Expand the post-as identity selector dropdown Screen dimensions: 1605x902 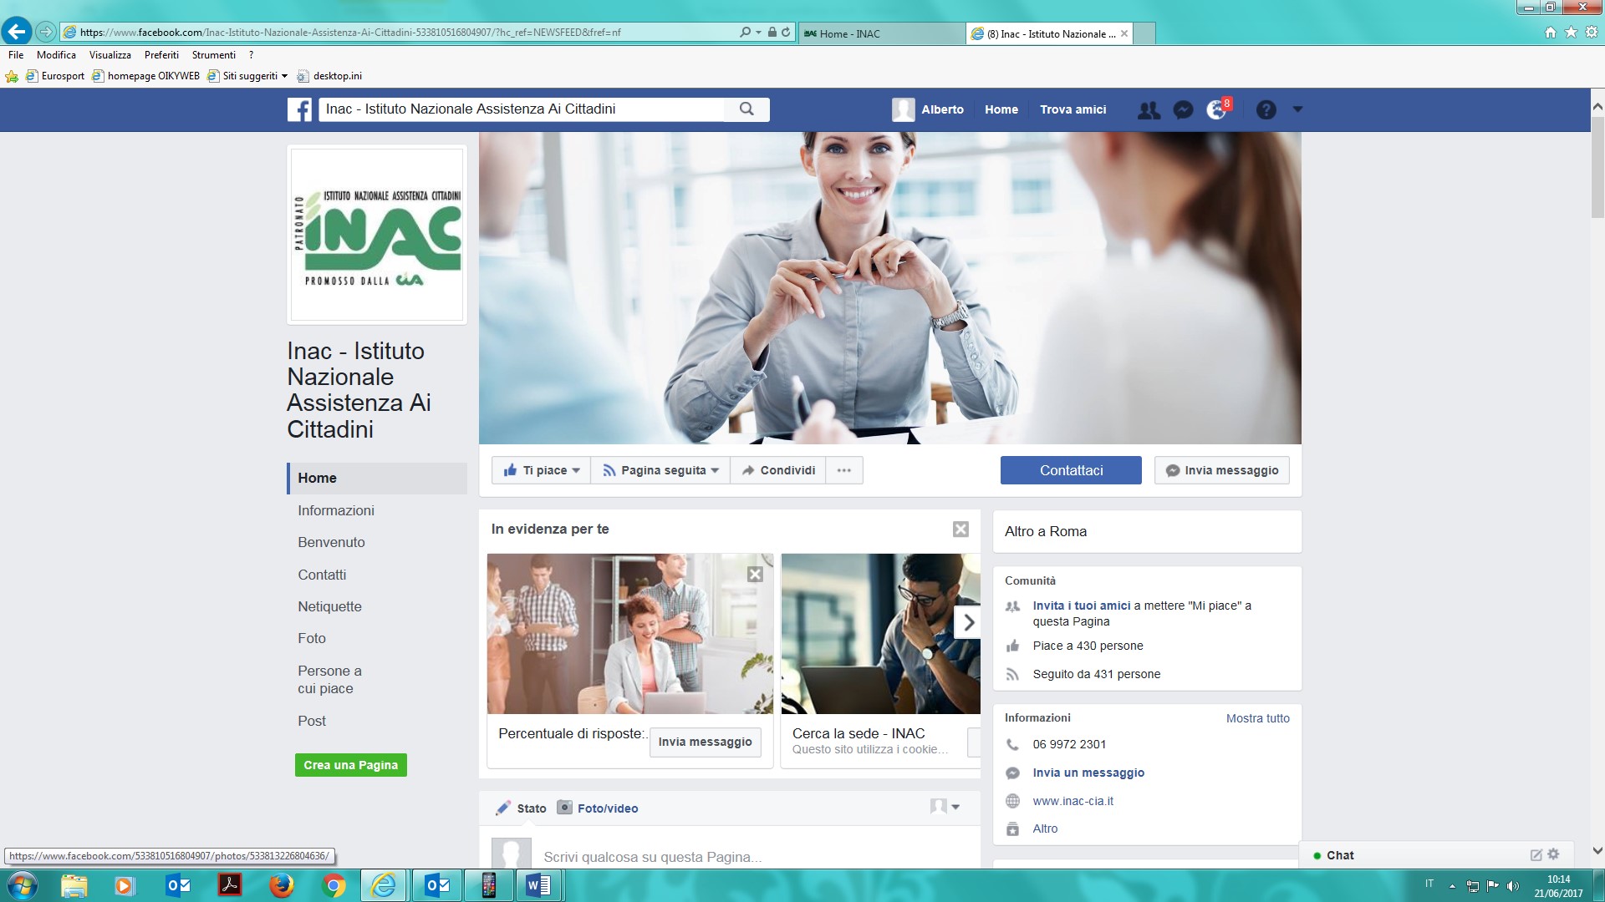945,807
